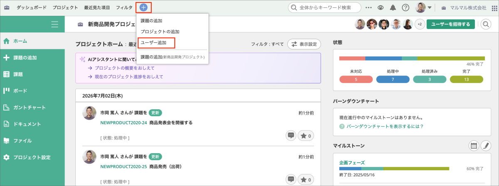Viewport: 499px width, 186px height.
Task: Click the status progress bar at 46% 完了
Action: coord(412,59)
